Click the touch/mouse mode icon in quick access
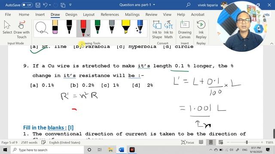 coord(63,5)
